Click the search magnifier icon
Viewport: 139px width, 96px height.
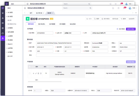click(x=90, y=8)
